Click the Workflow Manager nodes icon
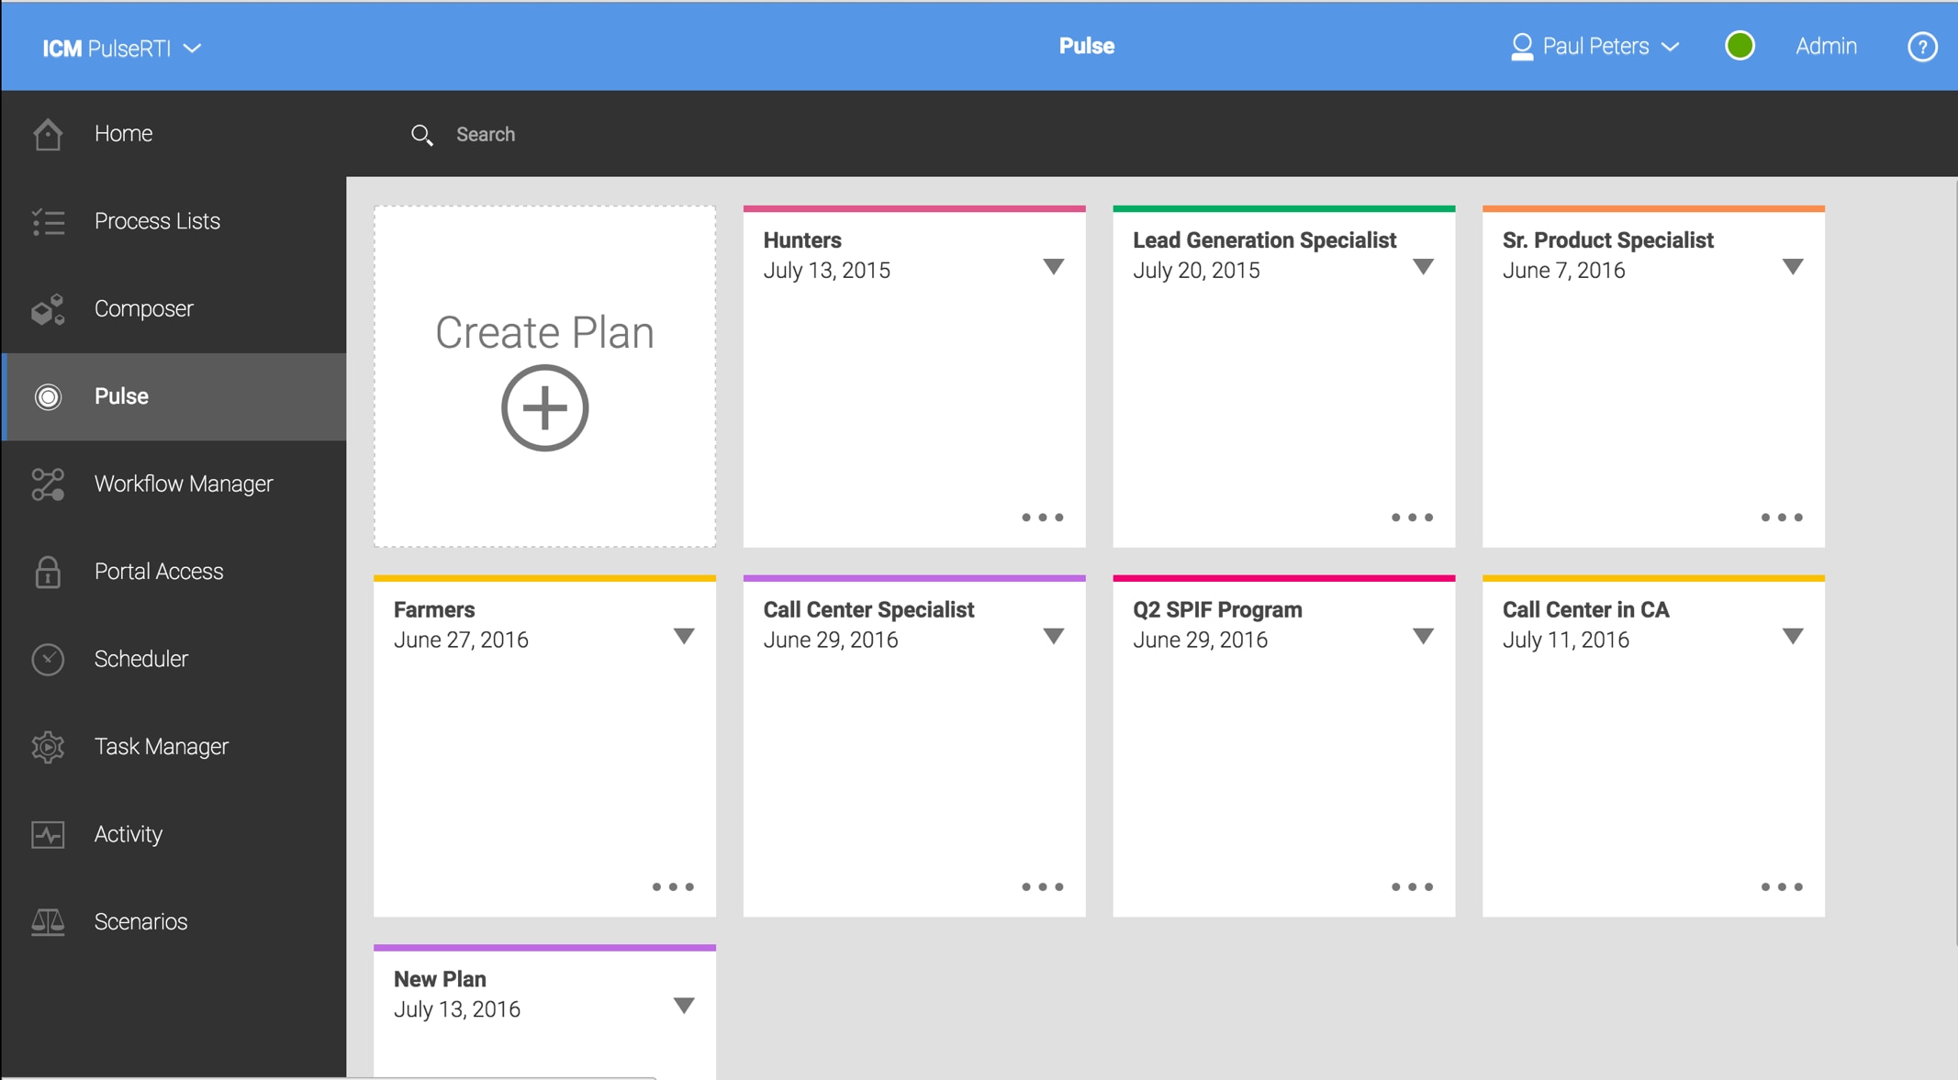 pos(48,484)
